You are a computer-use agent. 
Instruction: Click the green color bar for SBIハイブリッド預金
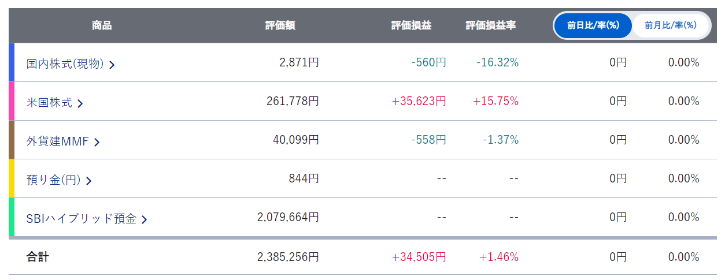(12, 217)
